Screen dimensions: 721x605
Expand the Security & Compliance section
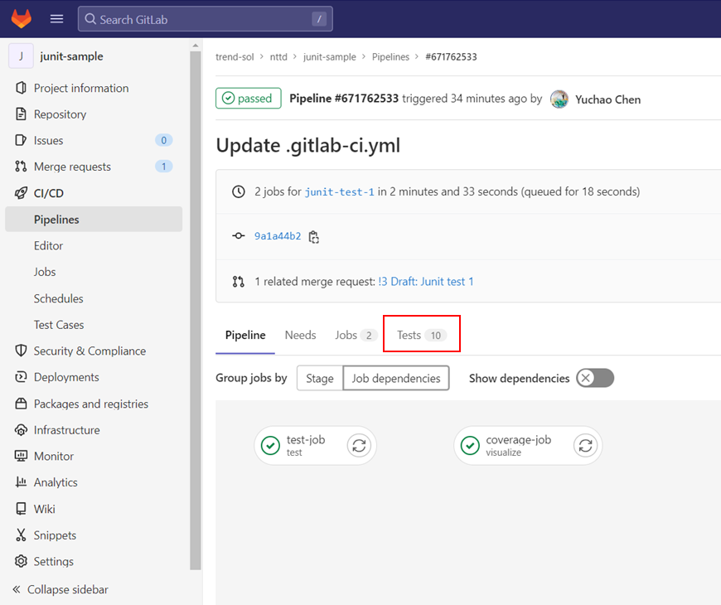[94, 351]
